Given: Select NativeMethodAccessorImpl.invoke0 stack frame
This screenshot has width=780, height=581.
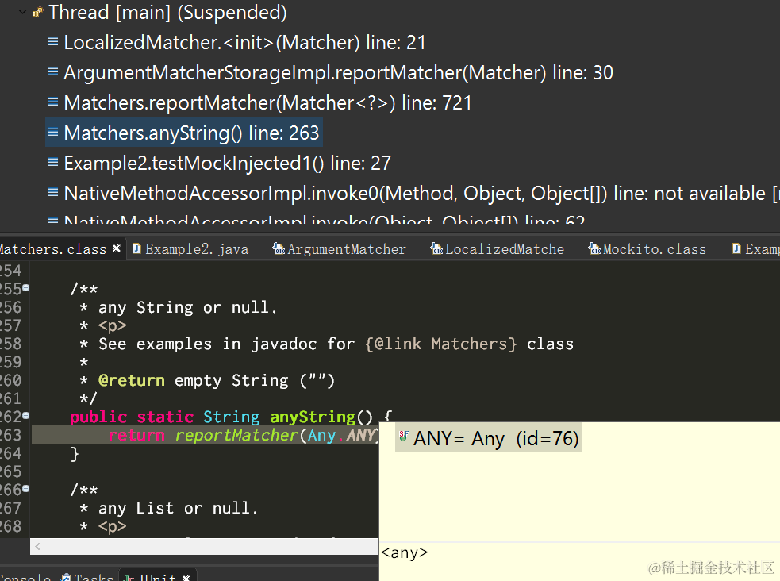Looking at the screenshot, I should (414, 194).
